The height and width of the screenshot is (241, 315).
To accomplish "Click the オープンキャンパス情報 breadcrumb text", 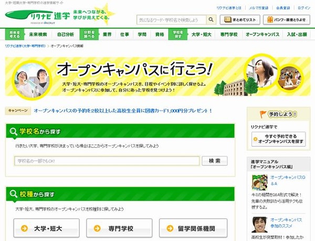I will pyautogui.click(x=67, y=46).
